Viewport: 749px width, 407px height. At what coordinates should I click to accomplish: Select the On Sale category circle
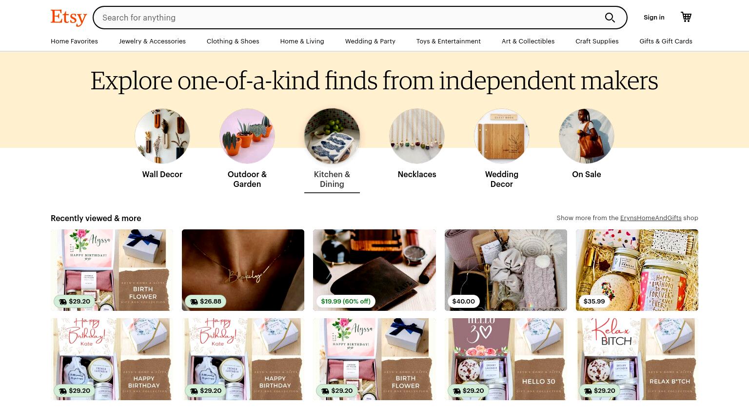pyautogui.click(x=587, y=136)
